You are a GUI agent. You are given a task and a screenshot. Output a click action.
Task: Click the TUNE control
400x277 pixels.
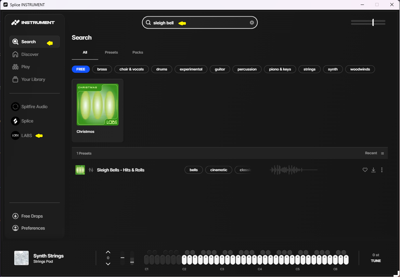click(x=376, y=261)
